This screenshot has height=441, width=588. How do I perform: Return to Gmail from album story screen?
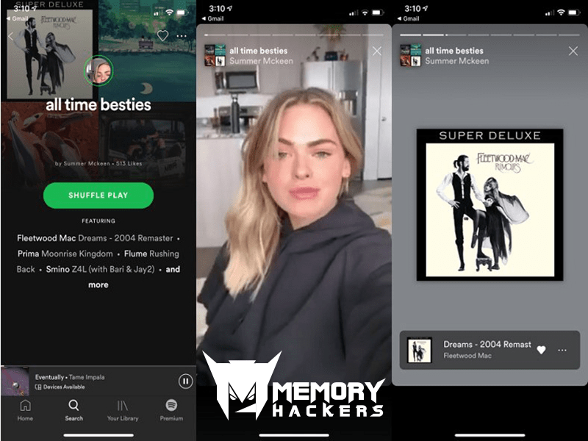[409, 18]
